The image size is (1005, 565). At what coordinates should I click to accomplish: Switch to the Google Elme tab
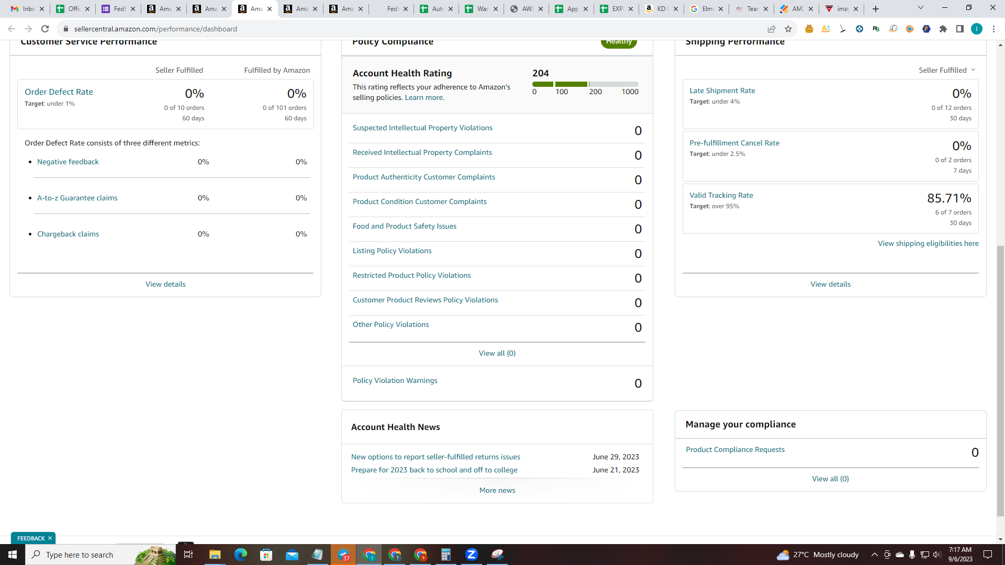[707, 9]
